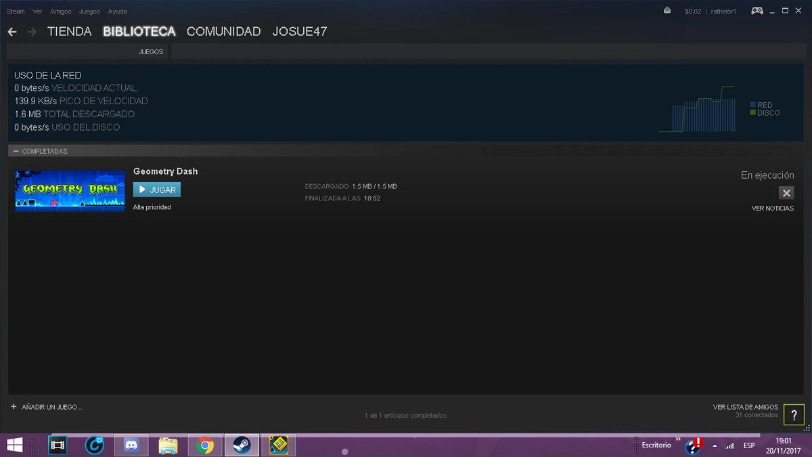Open Discord from the taskbar

pyautogui.click(x=131, y=445)
